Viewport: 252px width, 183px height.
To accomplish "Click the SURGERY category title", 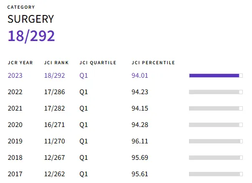I will click(x=31, y=19).
